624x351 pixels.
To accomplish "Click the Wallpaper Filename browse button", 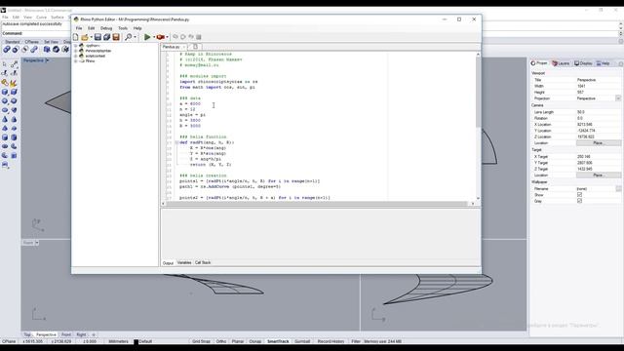I will coord(618,188).
